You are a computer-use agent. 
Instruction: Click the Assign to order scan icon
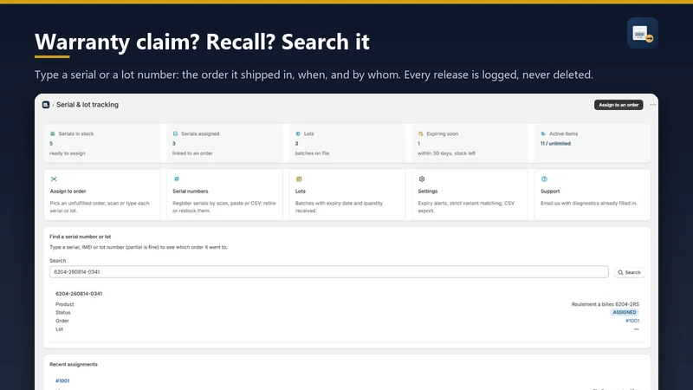coord(54,179)
